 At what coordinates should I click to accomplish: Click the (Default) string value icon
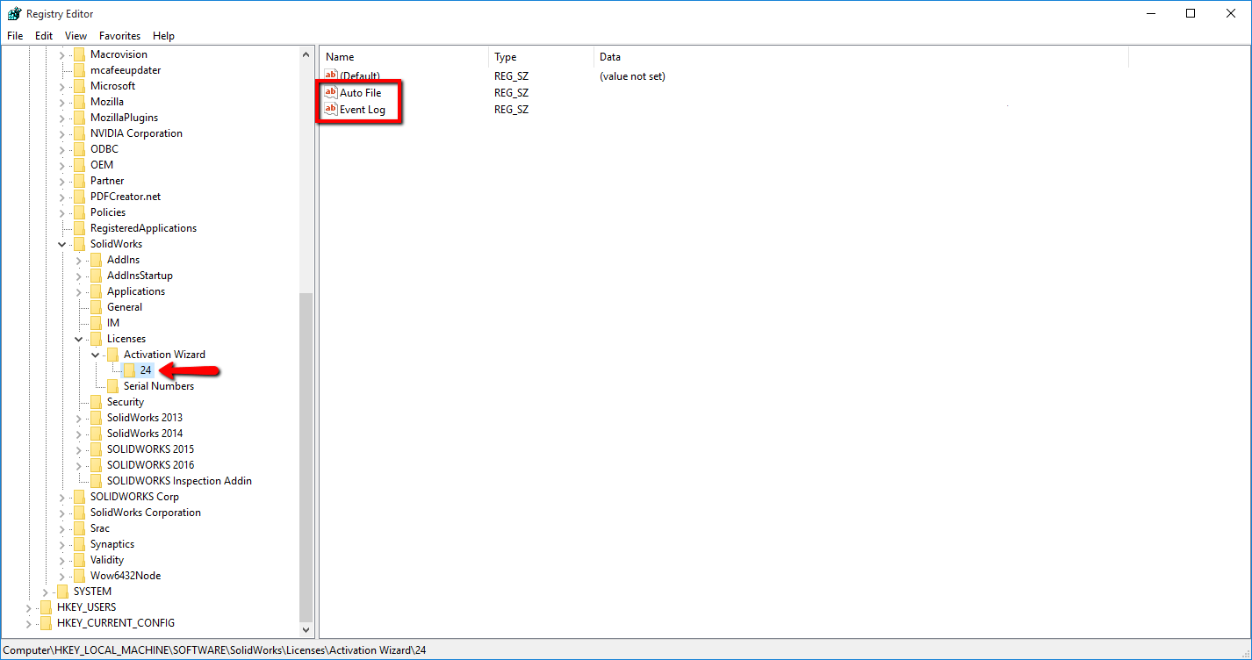click(x=331, y=76)
